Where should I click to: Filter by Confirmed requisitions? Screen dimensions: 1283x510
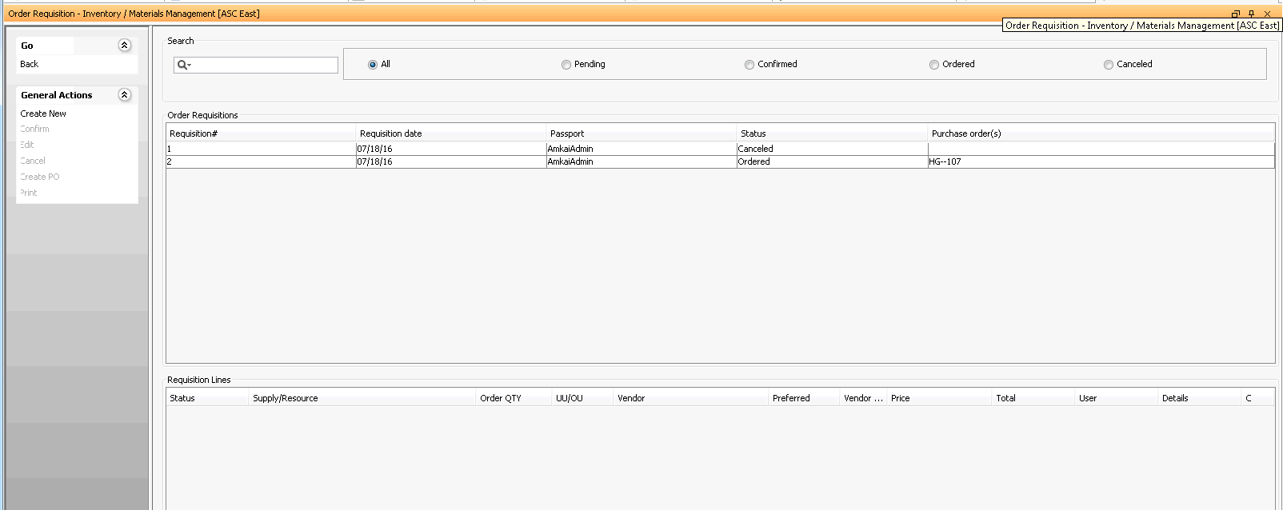(x=749, y=65)
